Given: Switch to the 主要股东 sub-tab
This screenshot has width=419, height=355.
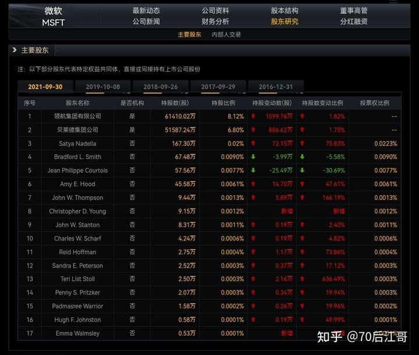Looking at the screenshot, I should coord(190,34).
